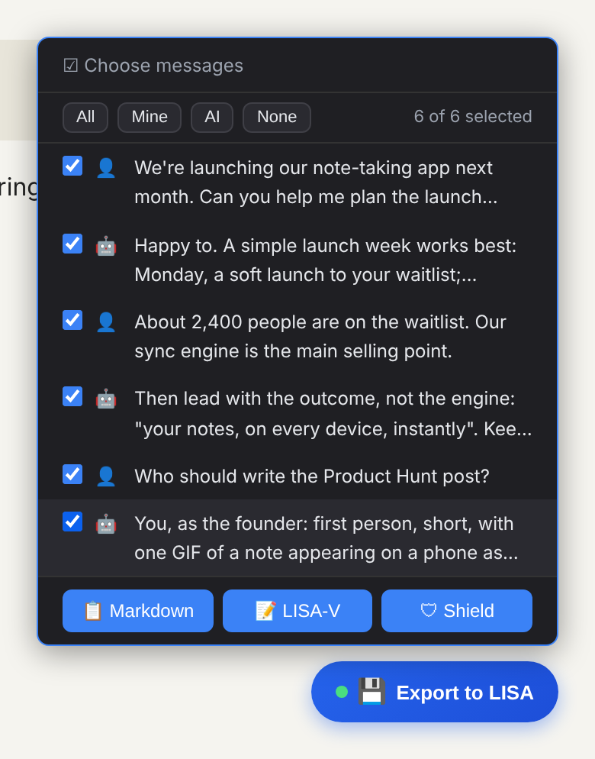595x759 pixels.
Task: Click the user icon beside "About 2,400 people"
Action: click(106, 322)
